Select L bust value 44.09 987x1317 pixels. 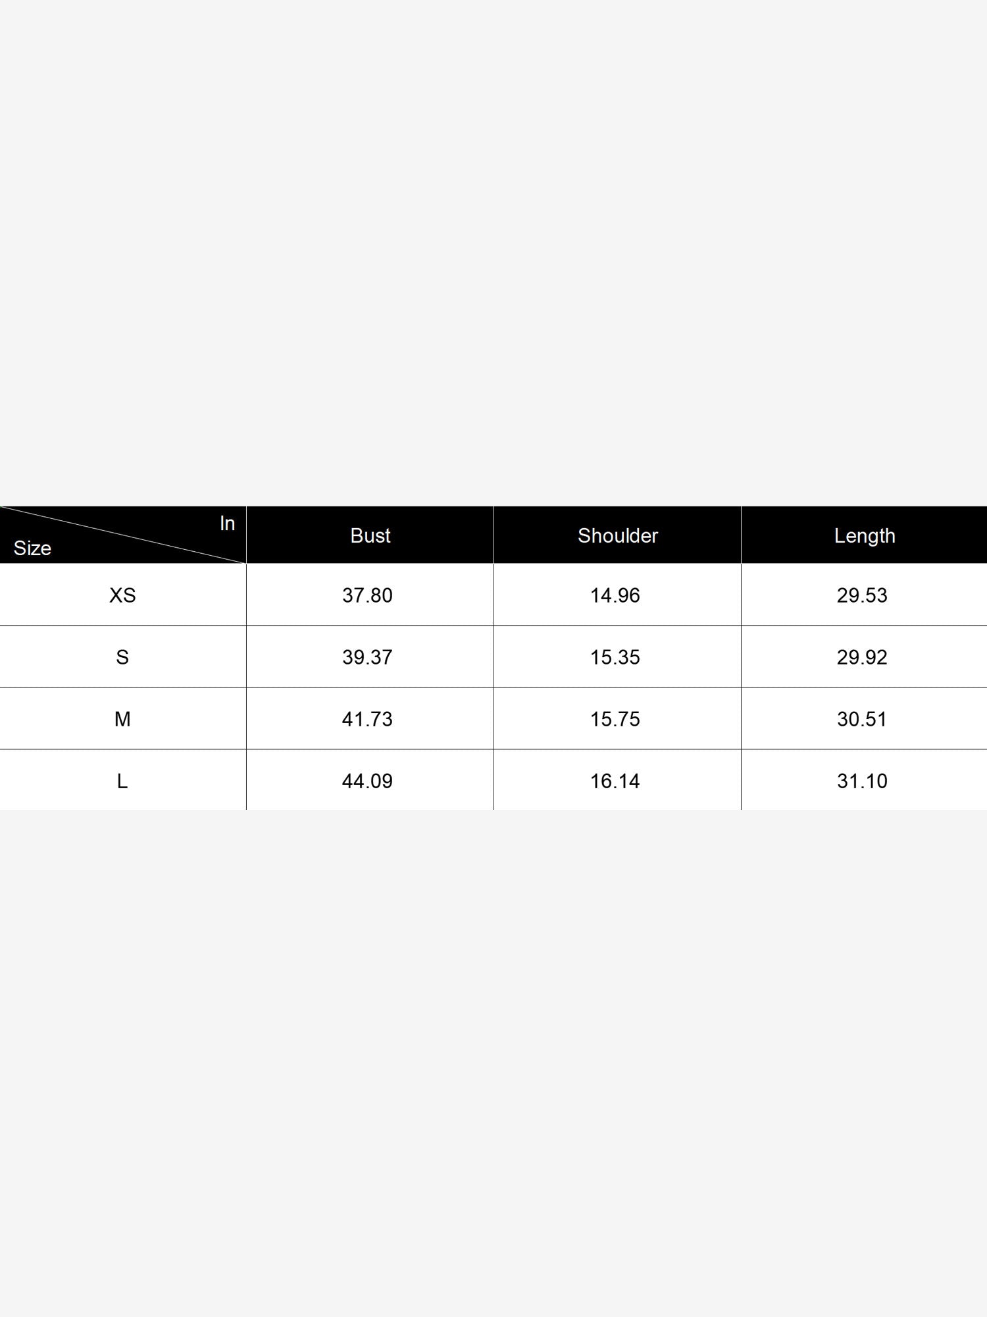pyautogui.click(x=367, y=781)
